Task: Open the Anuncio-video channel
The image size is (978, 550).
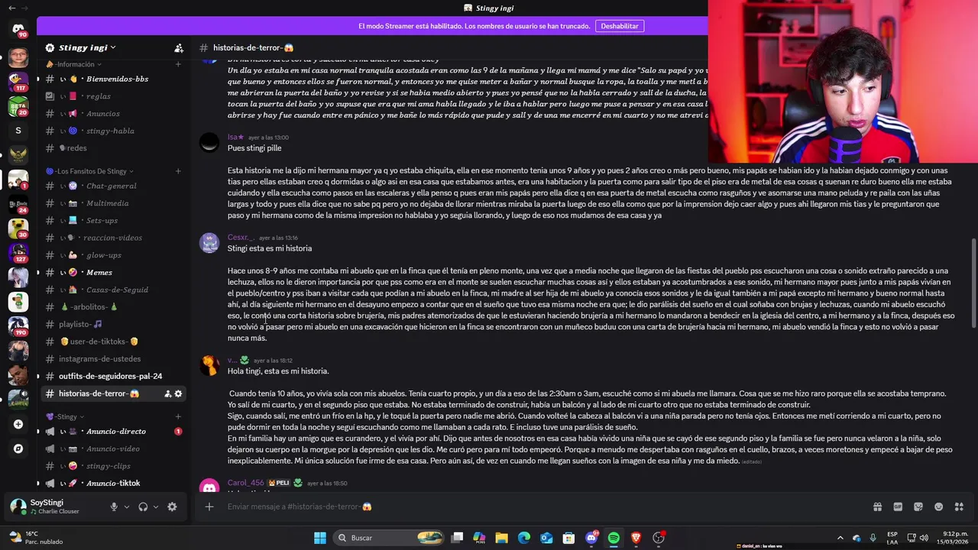Action: pos(112,448)
